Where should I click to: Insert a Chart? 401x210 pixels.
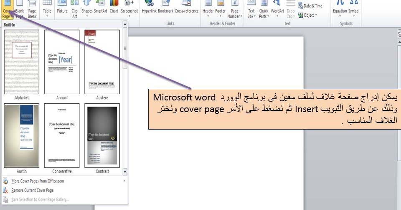(114, 7)
